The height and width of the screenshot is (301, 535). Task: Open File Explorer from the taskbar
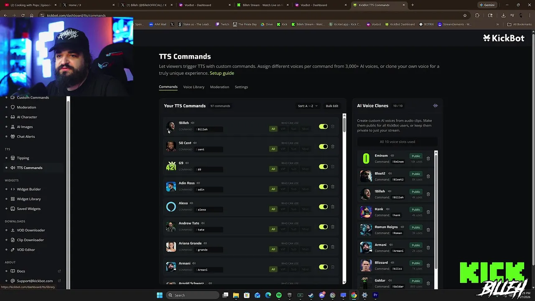click(236, 295)
